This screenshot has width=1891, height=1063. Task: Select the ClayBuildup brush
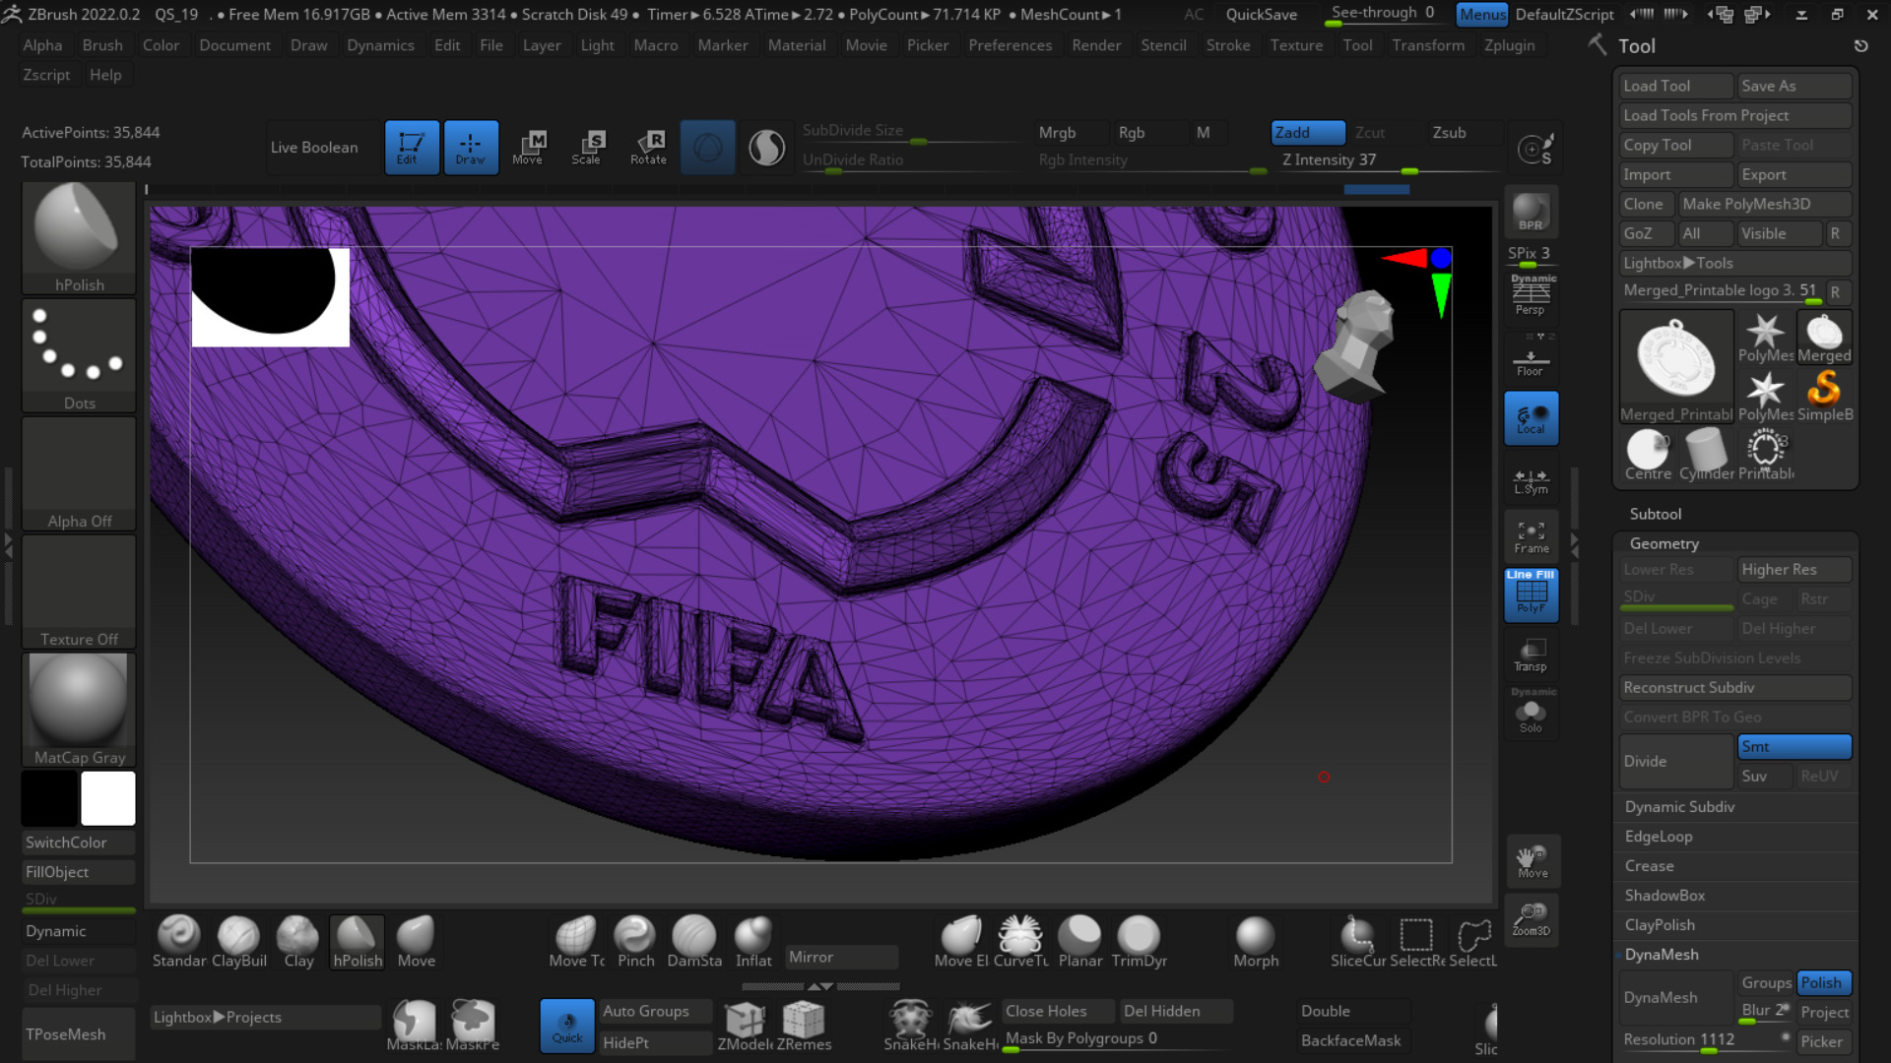point(238,942)
